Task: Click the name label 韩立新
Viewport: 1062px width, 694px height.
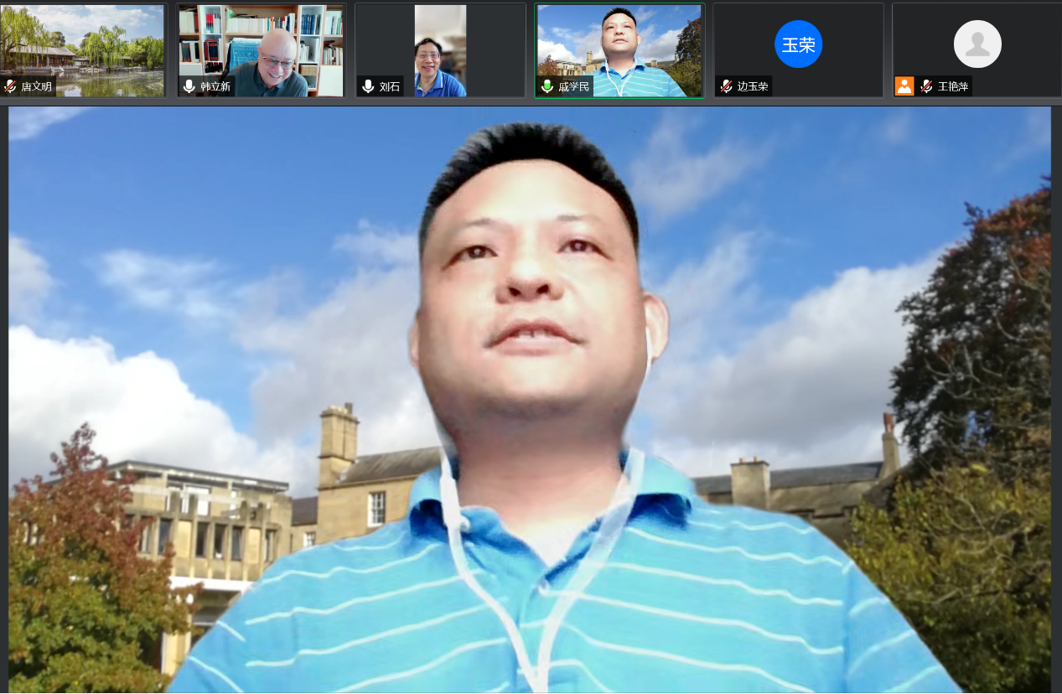Action: pyautogui.click(x=215, y=86)
